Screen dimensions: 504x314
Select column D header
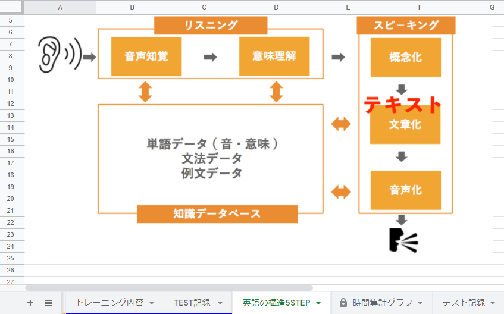coord(276,7)
